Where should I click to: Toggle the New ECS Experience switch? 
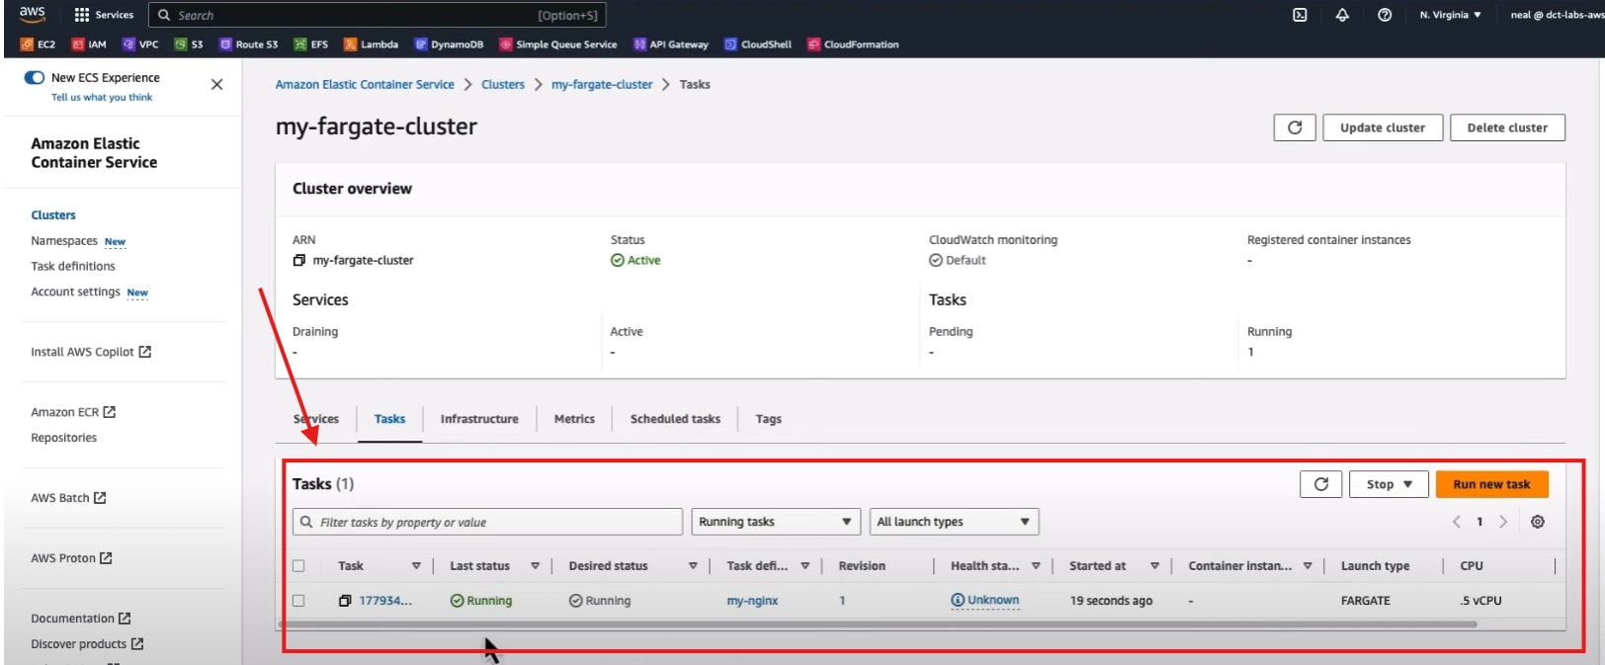pos(35,77)
